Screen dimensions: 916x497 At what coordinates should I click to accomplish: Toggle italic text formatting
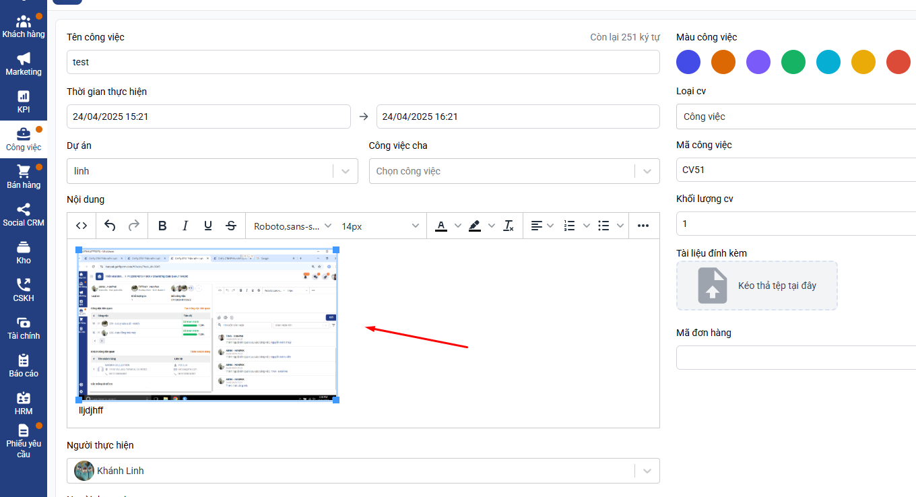pyautogui.click(x=185, y=226)
